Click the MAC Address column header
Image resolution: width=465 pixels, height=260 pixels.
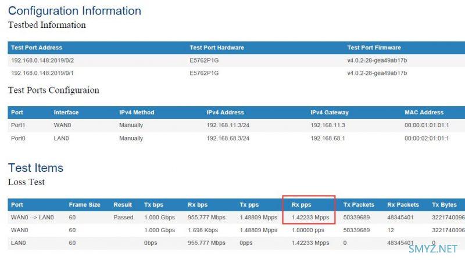(424, 113)
